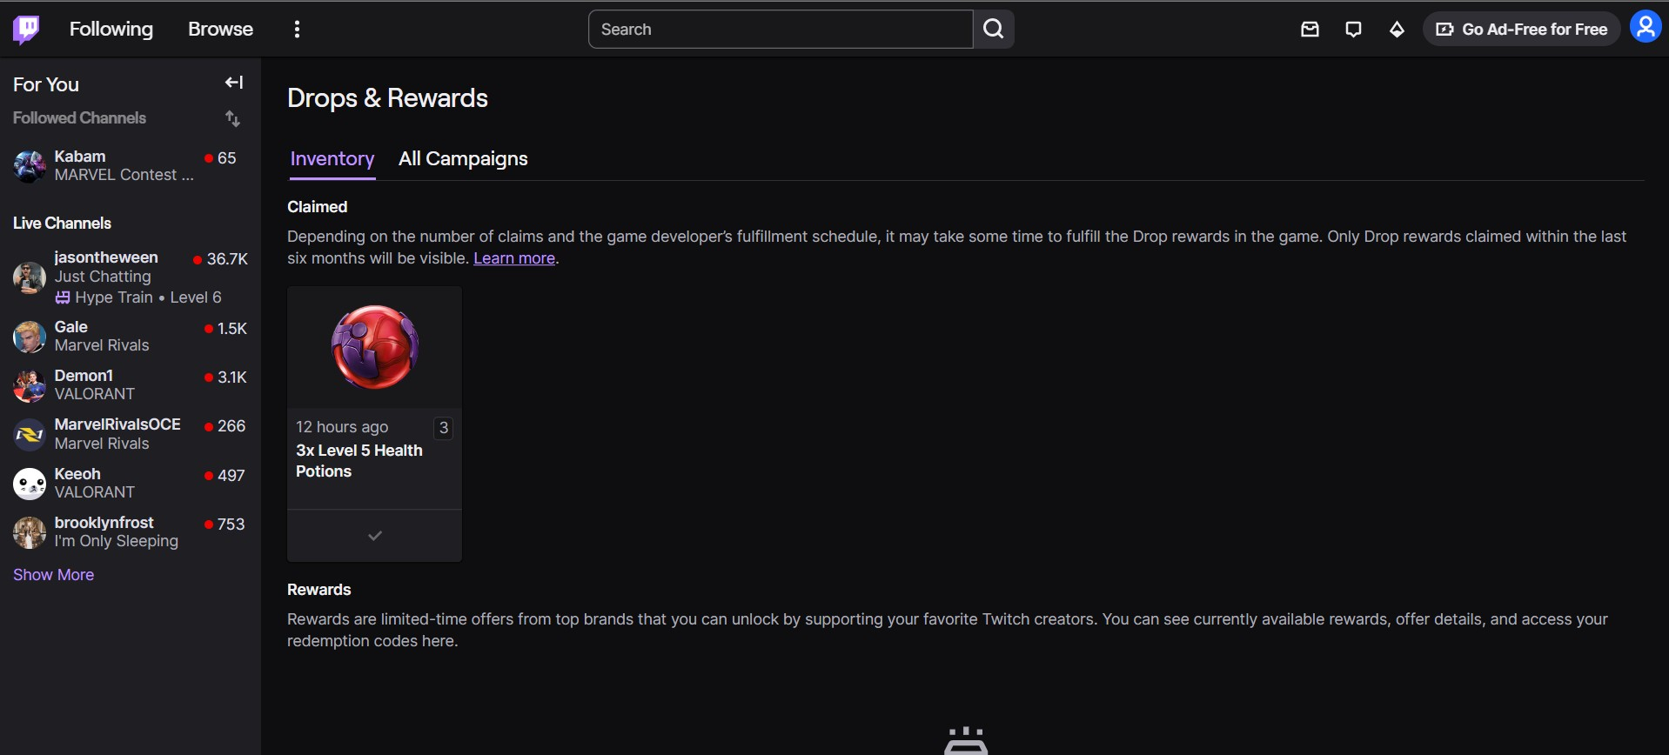Viewport: 1669px width, 755px height.
Task: Click Kabam channel avatar
Action: pos(29,165)
